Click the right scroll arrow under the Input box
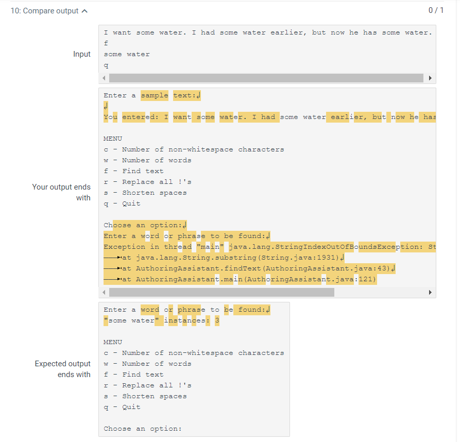The image size is (460, 442). tap(430, 78)
